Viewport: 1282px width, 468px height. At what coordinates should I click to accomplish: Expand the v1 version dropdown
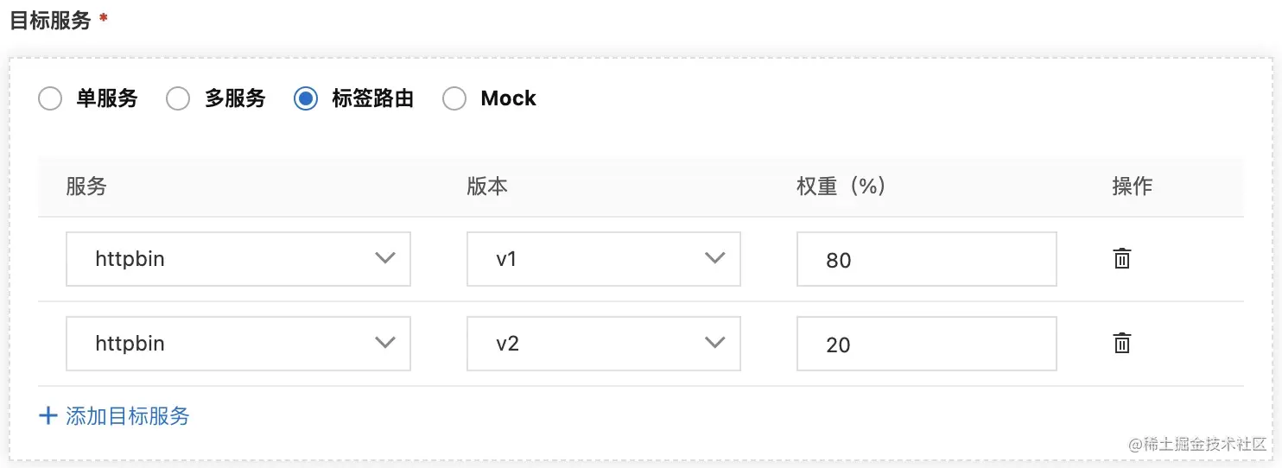(x=604, y=258)
